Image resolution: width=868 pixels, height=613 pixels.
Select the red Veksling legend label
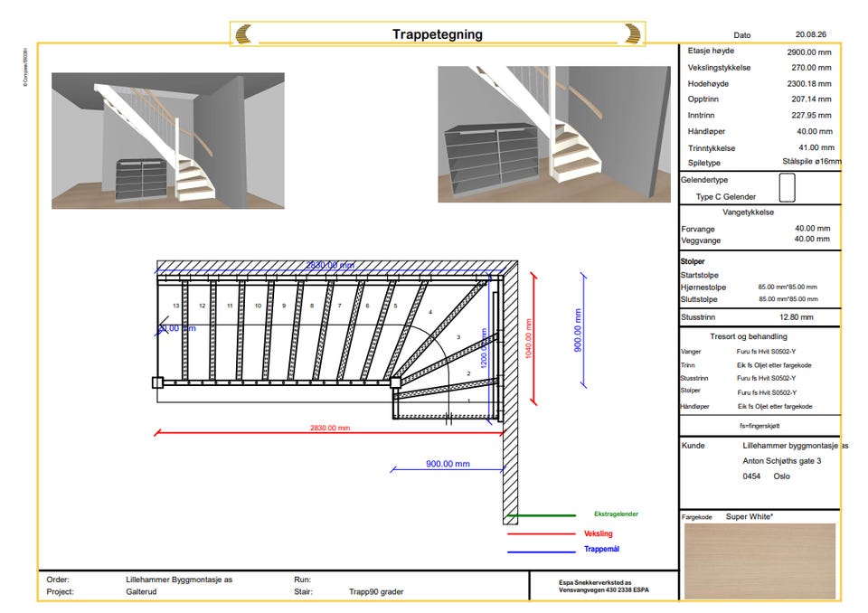pyautogui.click(x=599, y=533)
